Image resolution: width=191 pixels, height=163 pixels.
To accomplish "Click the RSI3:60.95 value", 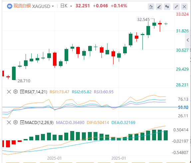I will pyautogui.click(x=104, y=92).
